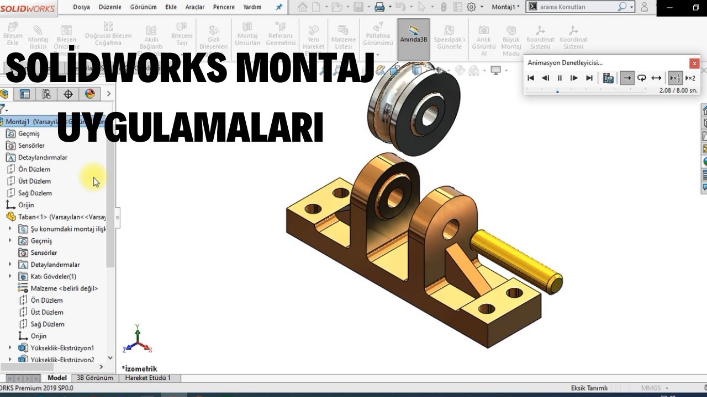Open the ConfigurationManager tab icon

[46, 94]
